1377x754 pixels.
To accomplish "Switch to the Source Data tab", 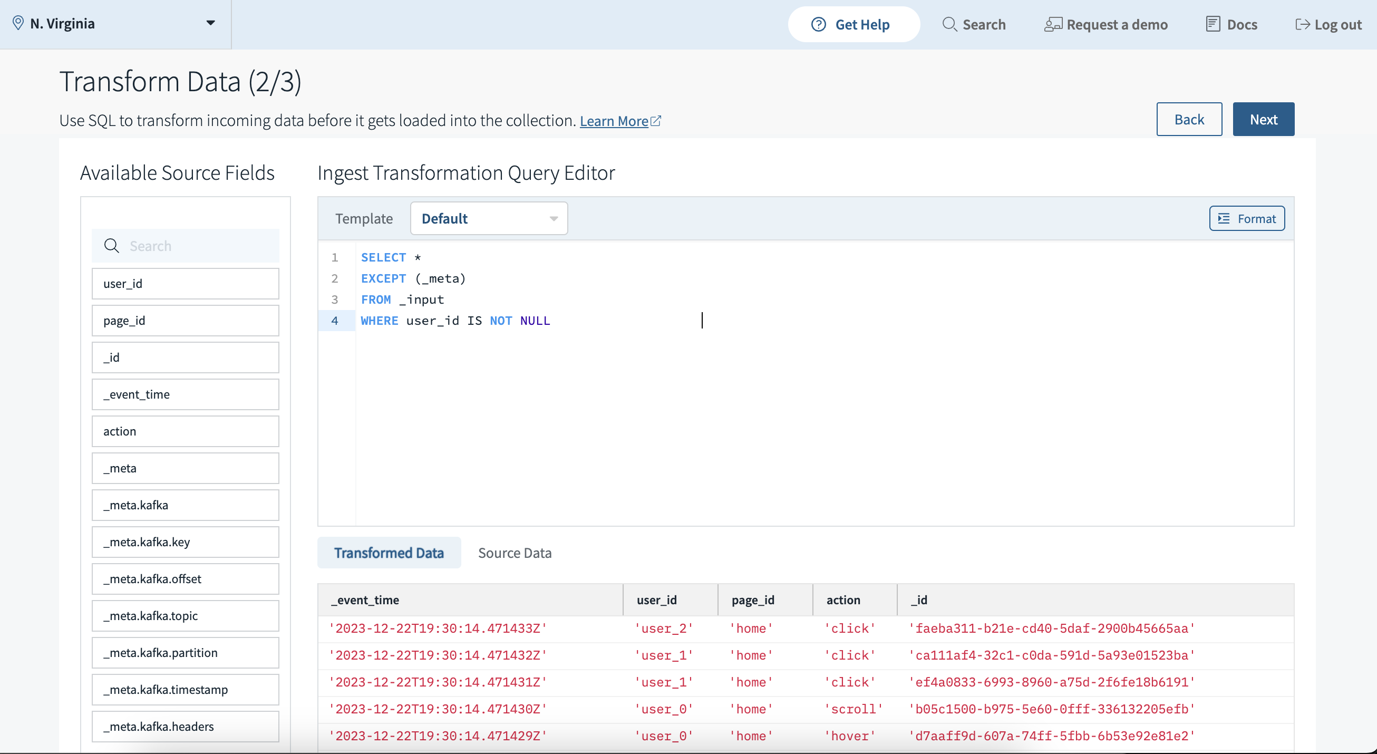I will 514,553.
